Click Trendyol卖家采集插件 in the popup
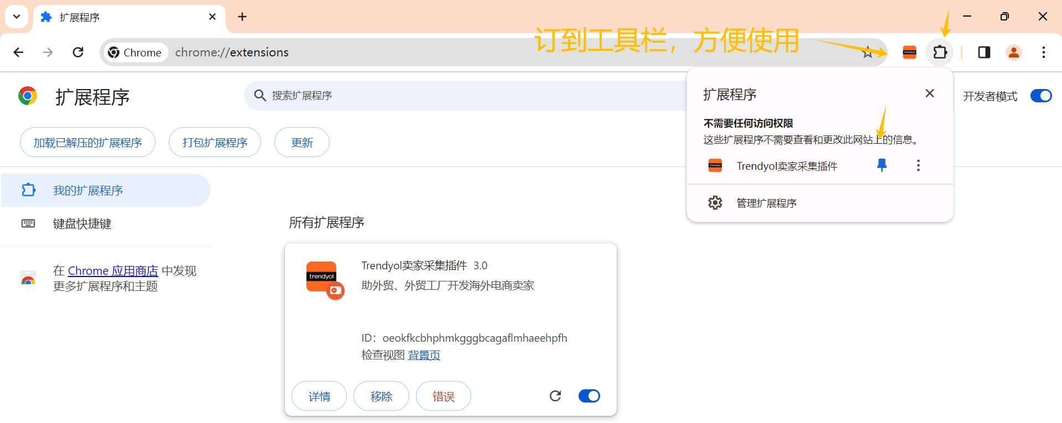This screenshot has width=1062, height=423. click(787, 166)
